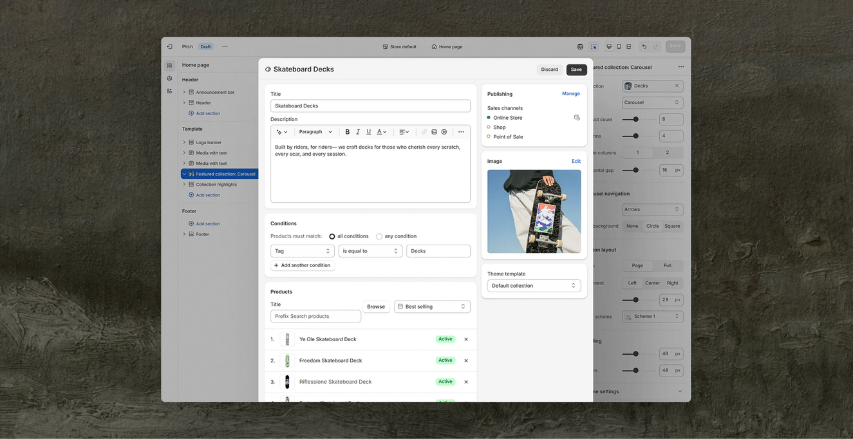Screen dimensions: 853x439
Task: Insert video using the play icon
Action: pos(444,132)
